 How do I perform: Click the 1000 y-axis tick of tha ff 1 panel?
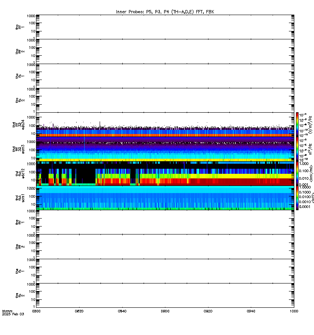pyautogui.click(x=31, y=16)
